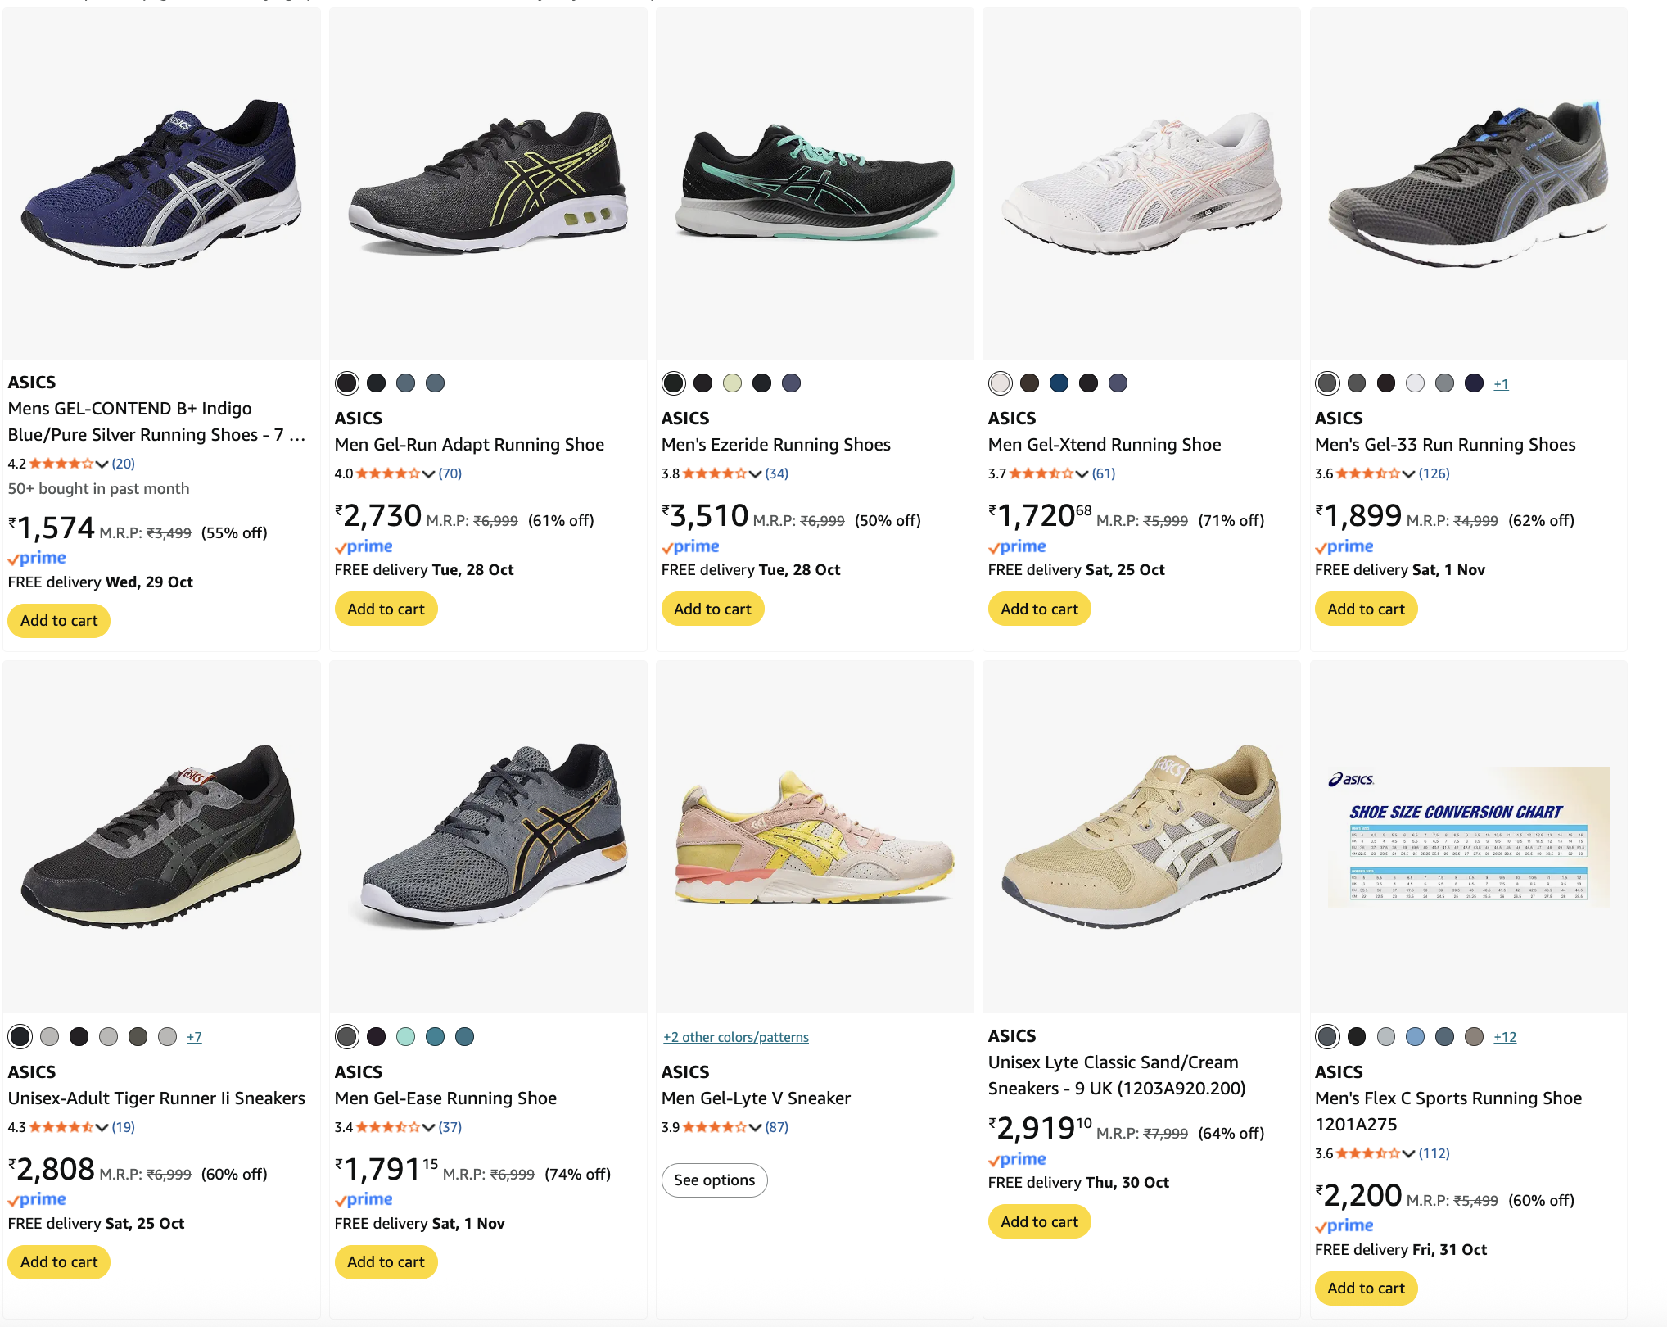Click the Gel-Lyte V Sneaker product image
The image size is (1667, 1327).
[x=815, y=836]
